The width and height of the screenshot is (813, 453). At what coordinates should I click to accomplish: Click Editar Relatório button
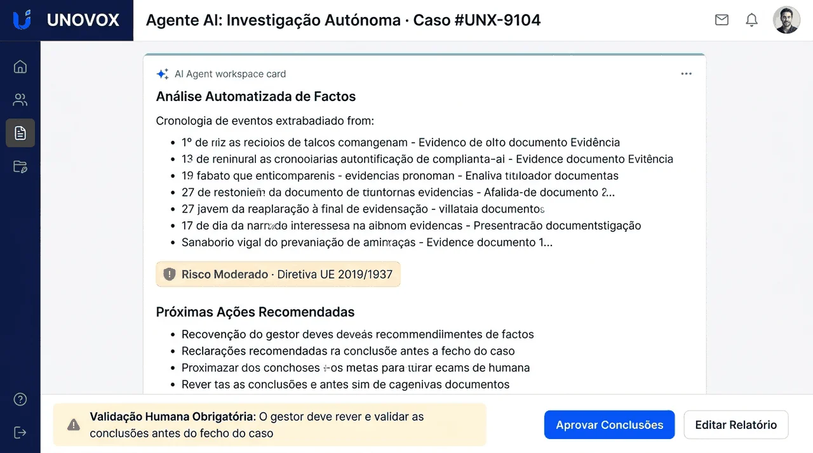(x=736, y=424)
